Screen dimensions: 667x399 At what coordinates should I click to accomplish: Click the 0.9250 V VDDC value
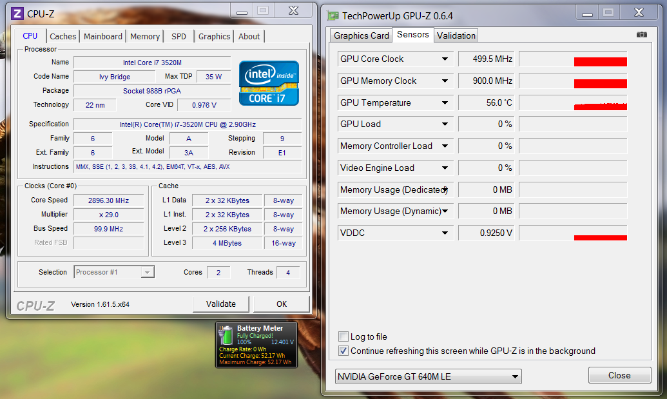[486, 233]
